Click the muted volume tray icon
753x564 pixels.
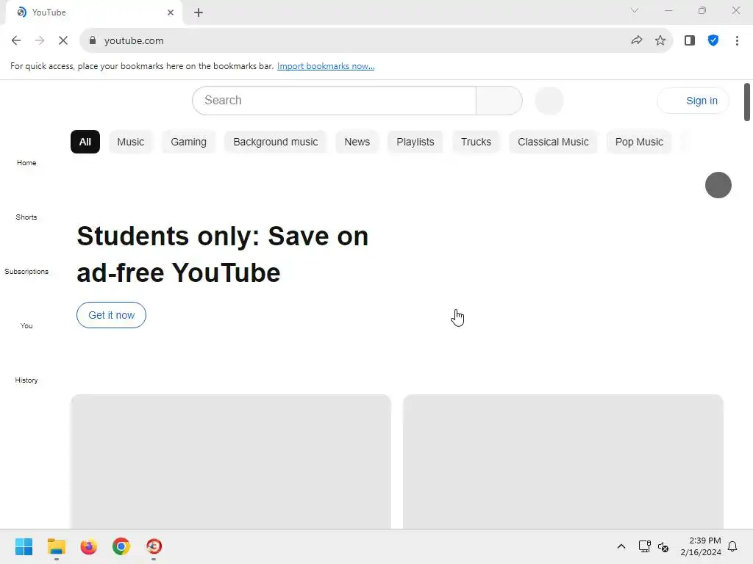(663, 546)
